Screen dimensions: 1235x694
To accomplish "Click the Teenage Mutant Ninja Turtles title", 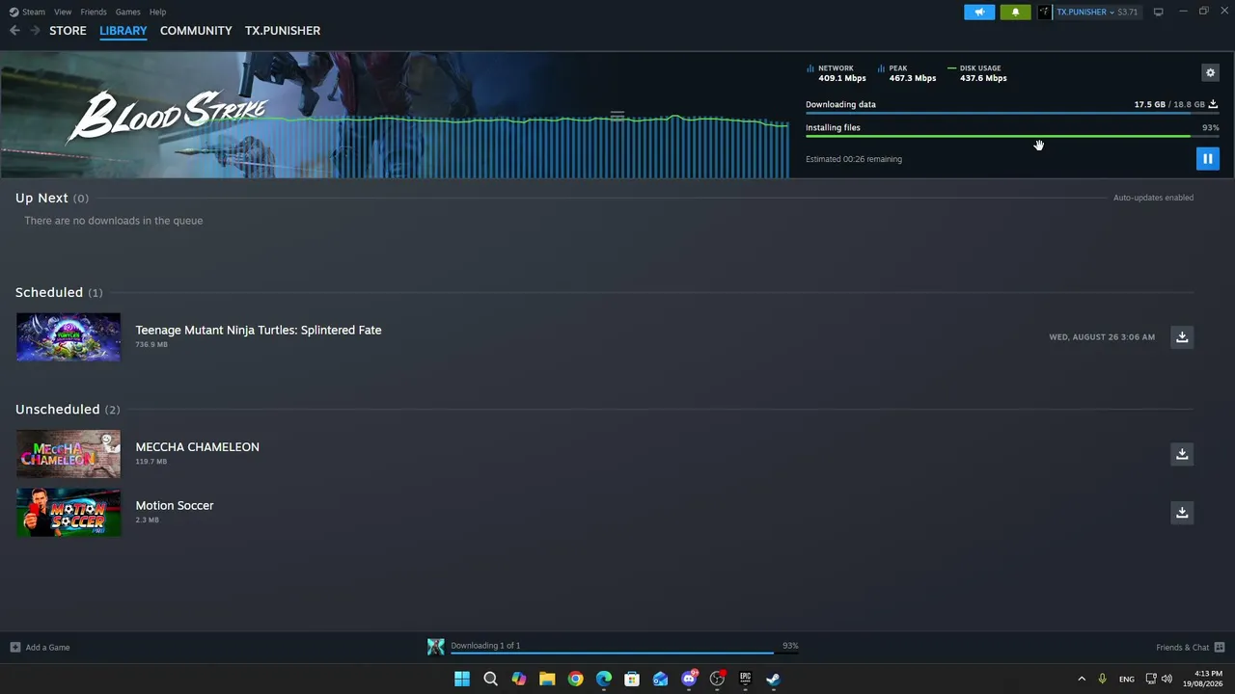I will point(259,330).
